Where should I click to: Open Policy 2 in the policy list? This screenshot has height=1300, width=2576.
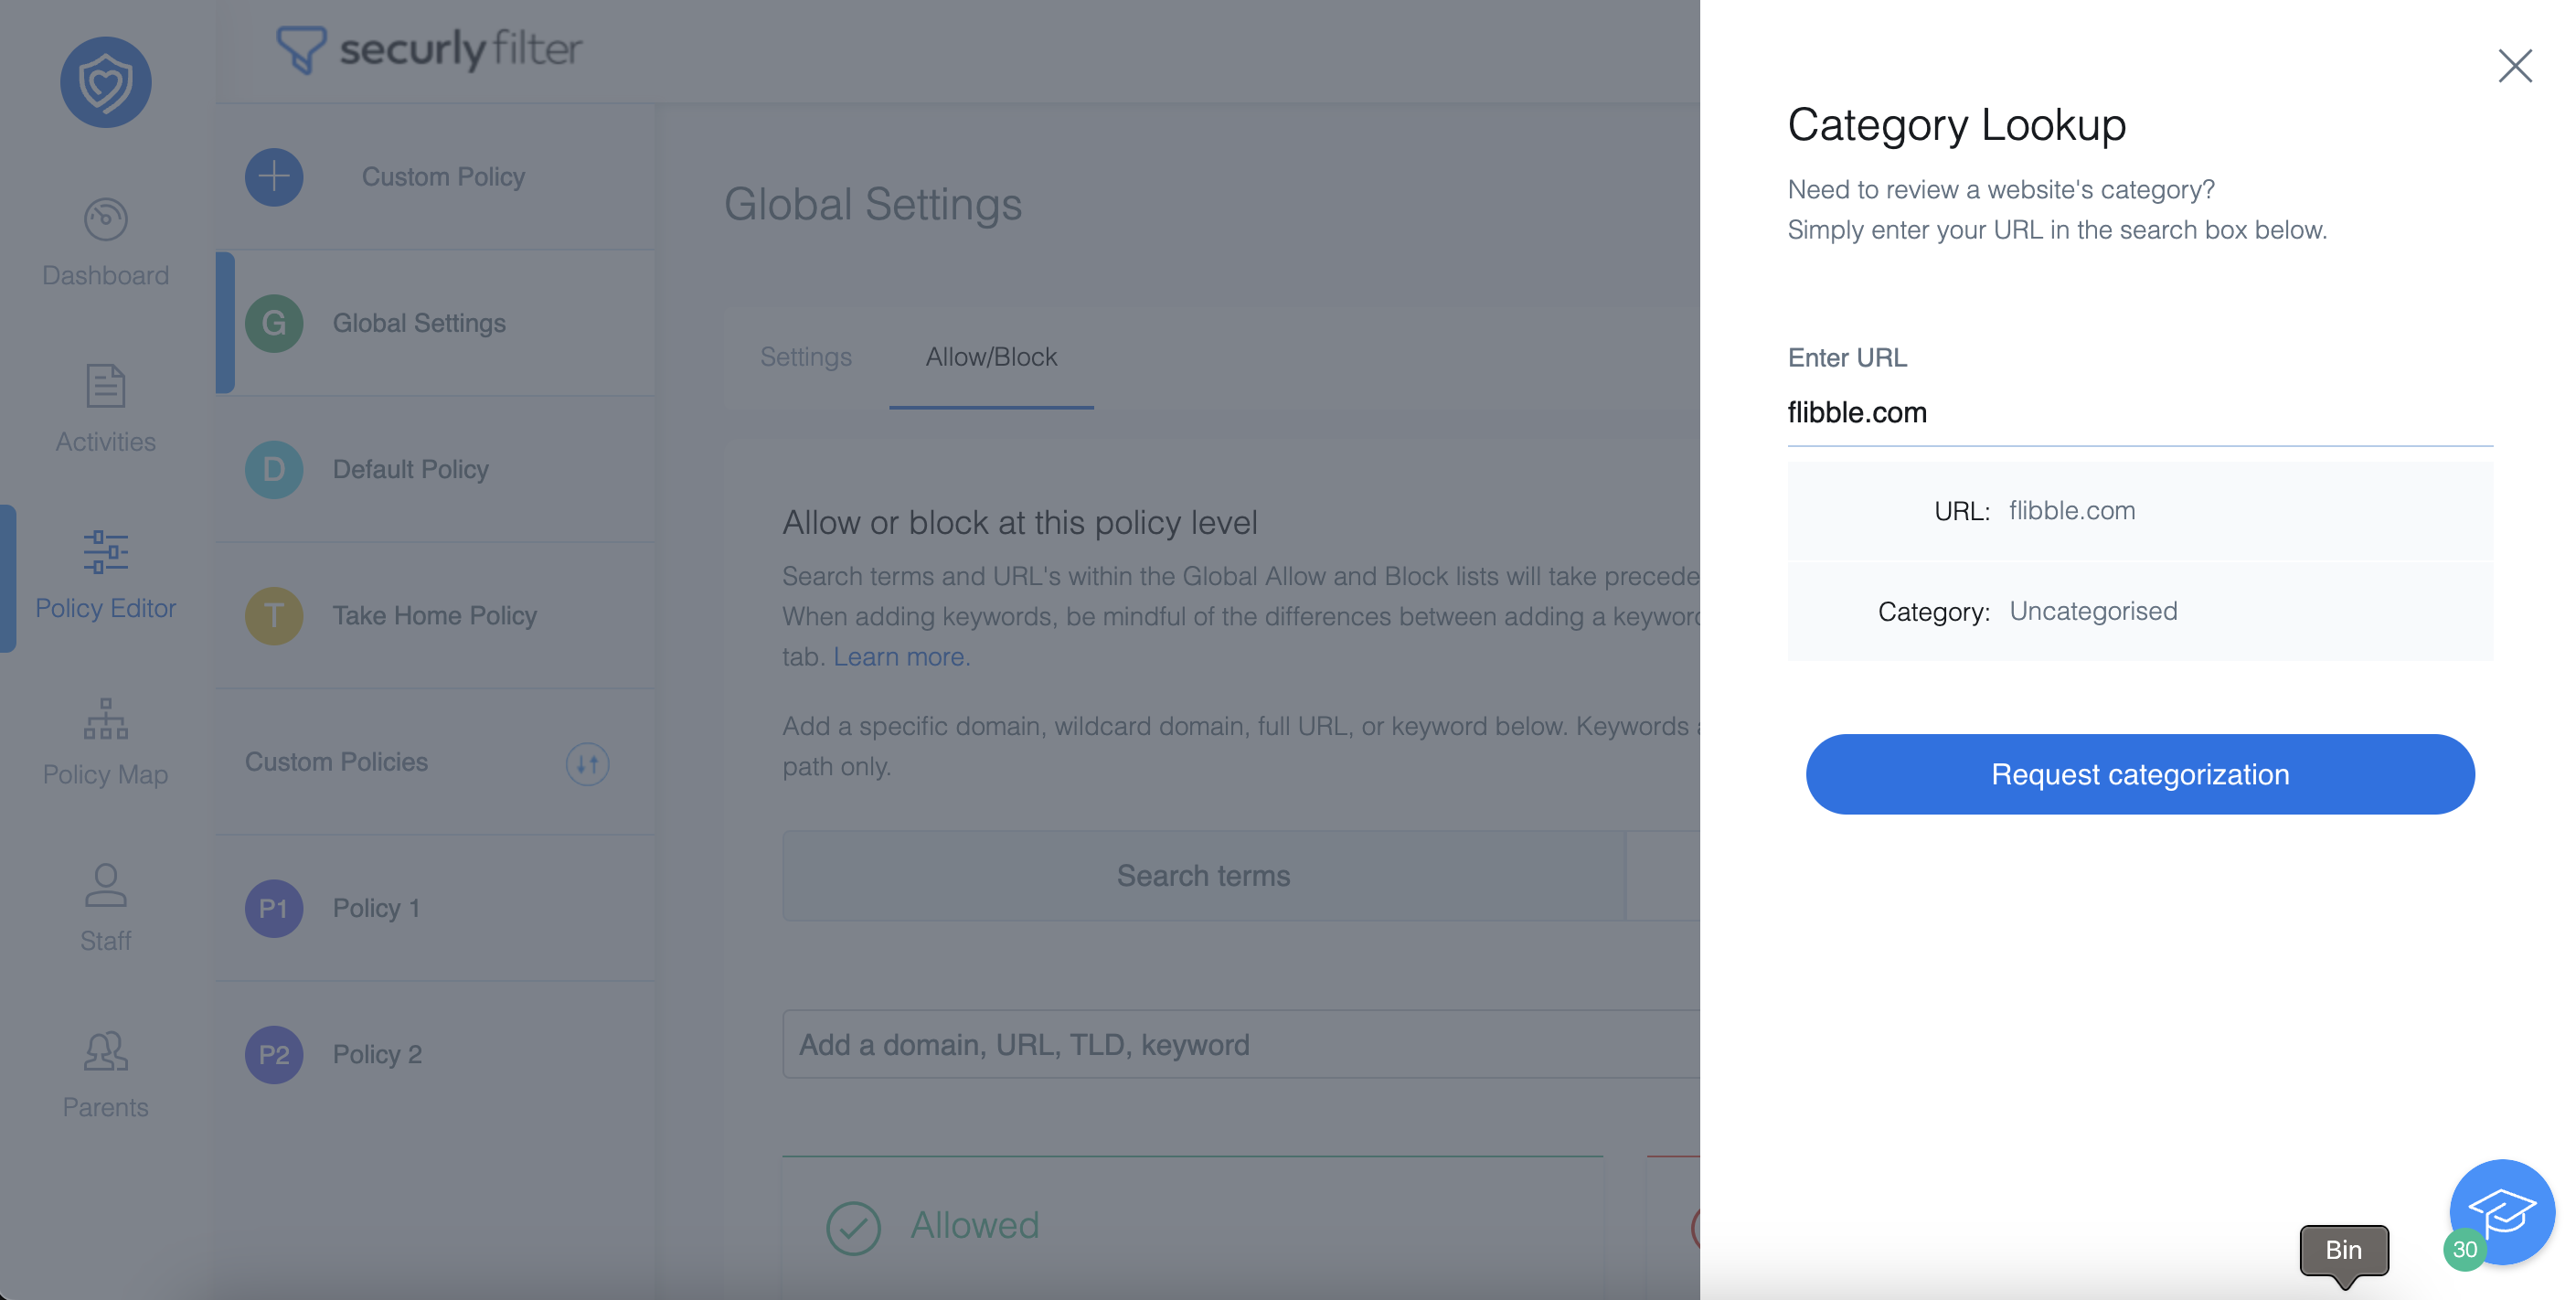(x=435, y=1054)
